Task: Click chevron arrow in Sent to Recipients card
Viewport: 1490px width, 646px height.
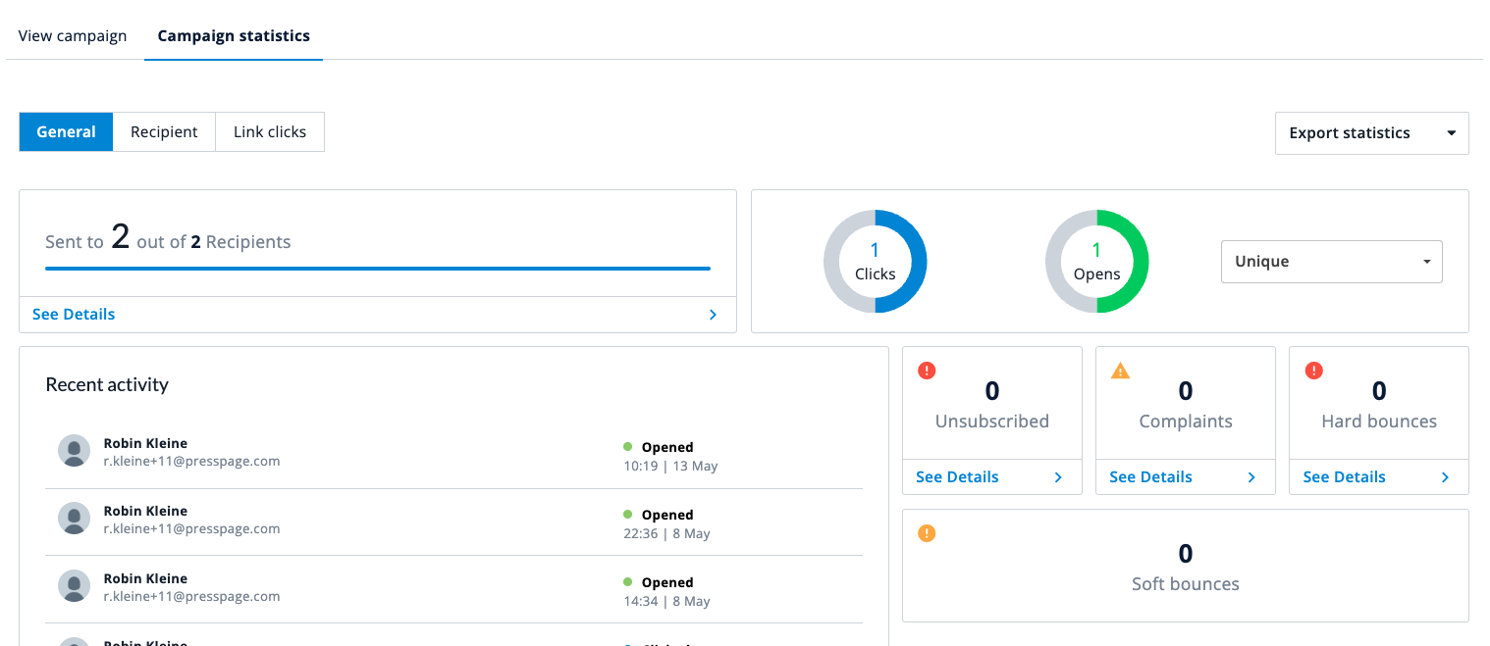Action: click(713, 315)
